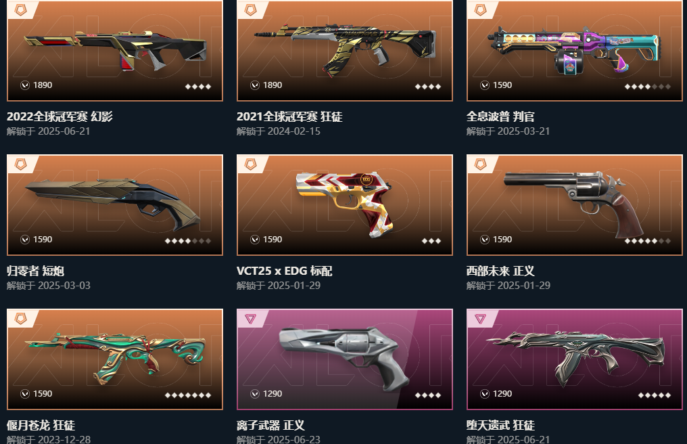Click the tier badge icon on 2021全球冠军赛 狂徒 card
Viewport: 687px width, 444px height.
[x=251, y=9]
